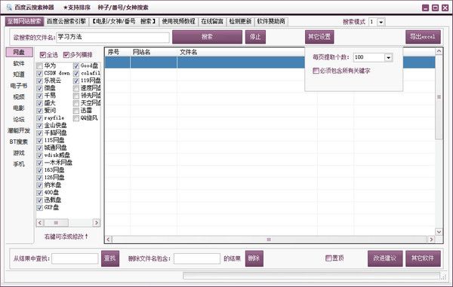Click results table scroll-down arrow
Image resolution: width=453 pixels, height=287 pixels.
point(439,232)
